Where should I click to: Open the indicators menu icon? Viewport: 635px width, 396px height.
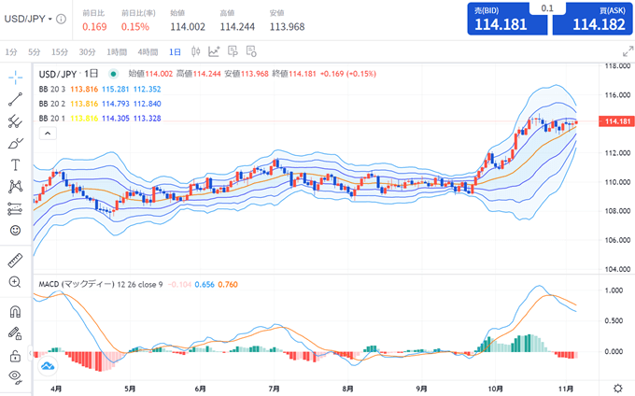pos(214,51)
